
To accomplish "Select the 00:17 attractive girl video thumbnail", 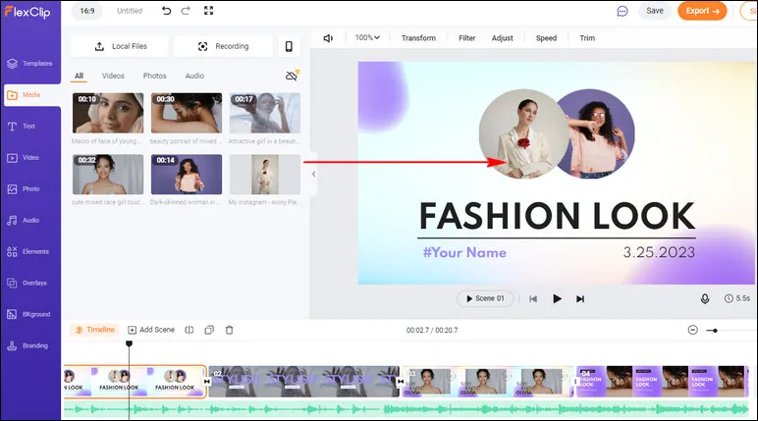I will [264, 113].
